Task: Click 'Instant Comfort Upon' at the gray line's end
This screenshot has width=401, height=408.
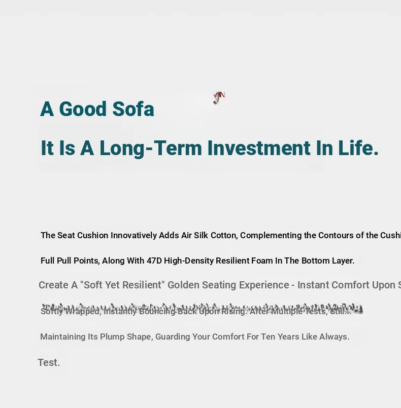Action: click(346, 285)
